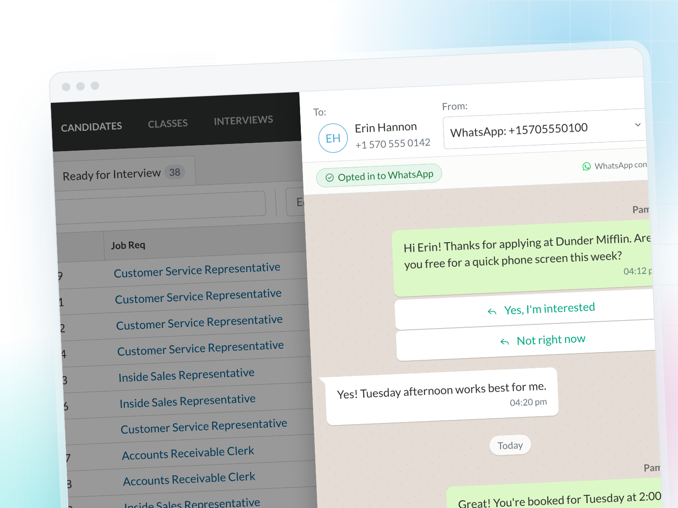Screen dimensions: 678x508
Task: Click the WhatsApp logo icon near WhatsApp con
Action: tap(586, 166)
